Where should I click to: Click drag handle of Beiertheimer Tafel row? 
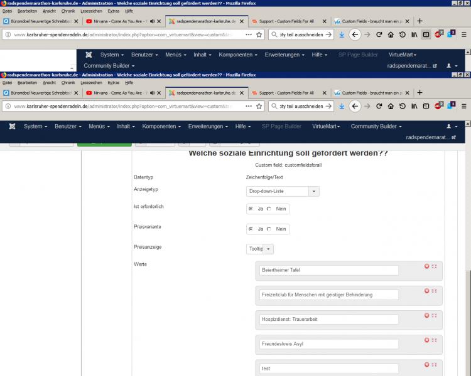(x=435, y=266)
